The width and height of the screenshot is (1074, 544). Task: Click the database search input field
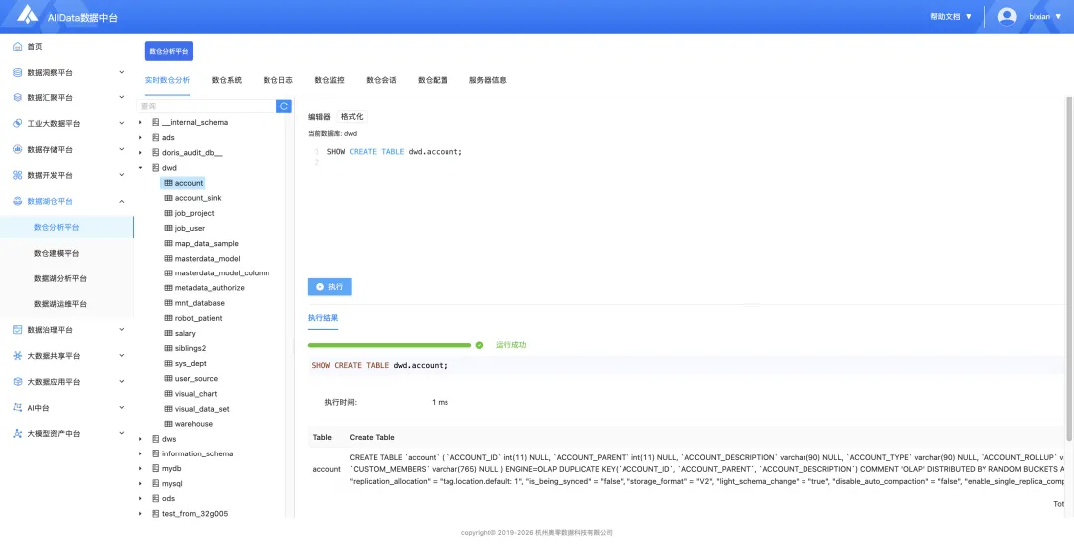206,106
